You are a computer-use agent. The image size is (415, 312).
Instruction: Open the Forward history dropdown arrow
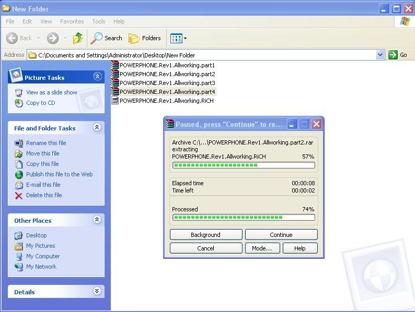(x=65, y=38)
